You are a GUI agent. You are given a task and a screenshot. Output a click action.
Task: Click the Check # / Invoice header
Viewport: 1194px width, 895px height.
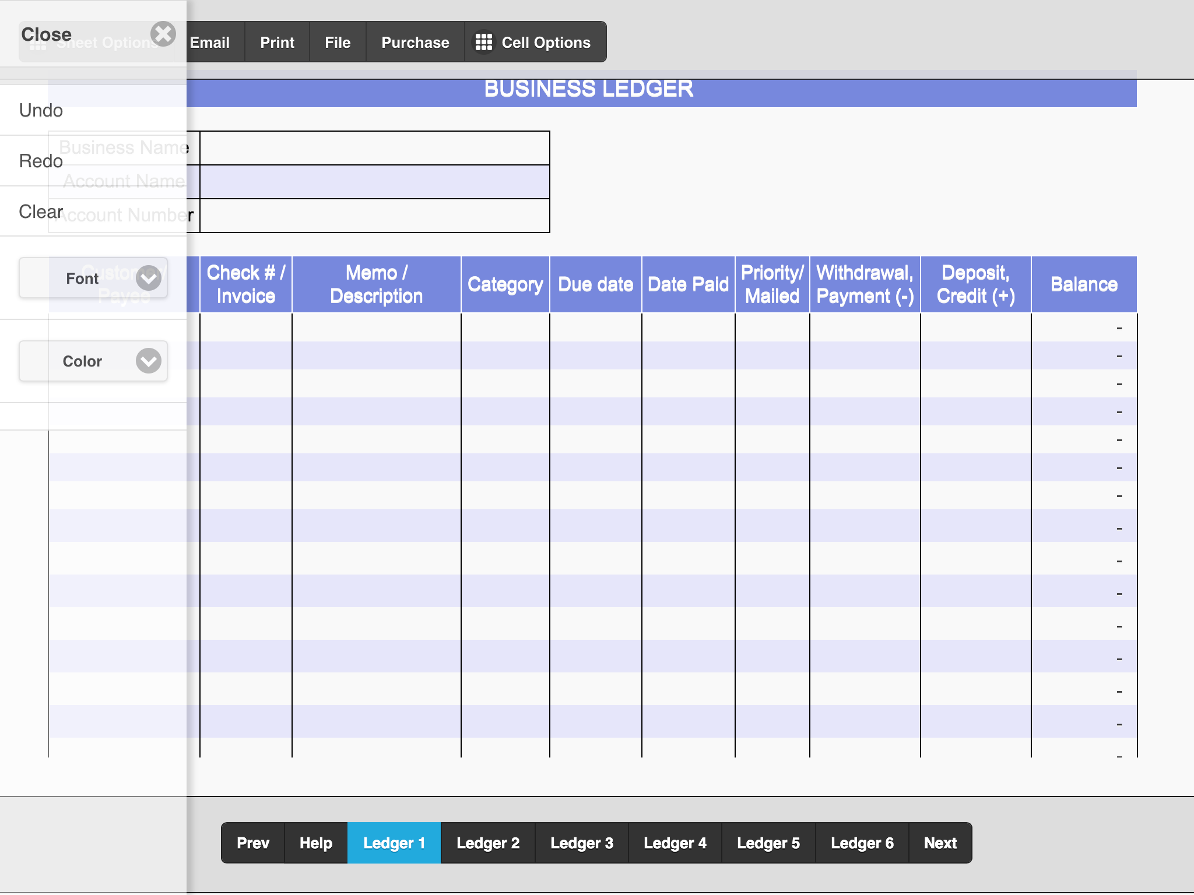click(246, 284)
